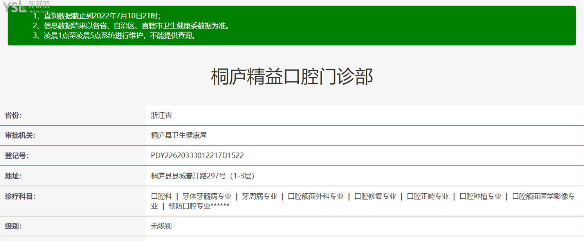The width and height of the screenshot is (584, 241).
Task: Click the 口腔修复专业 entry
Action: coord(375,196)
